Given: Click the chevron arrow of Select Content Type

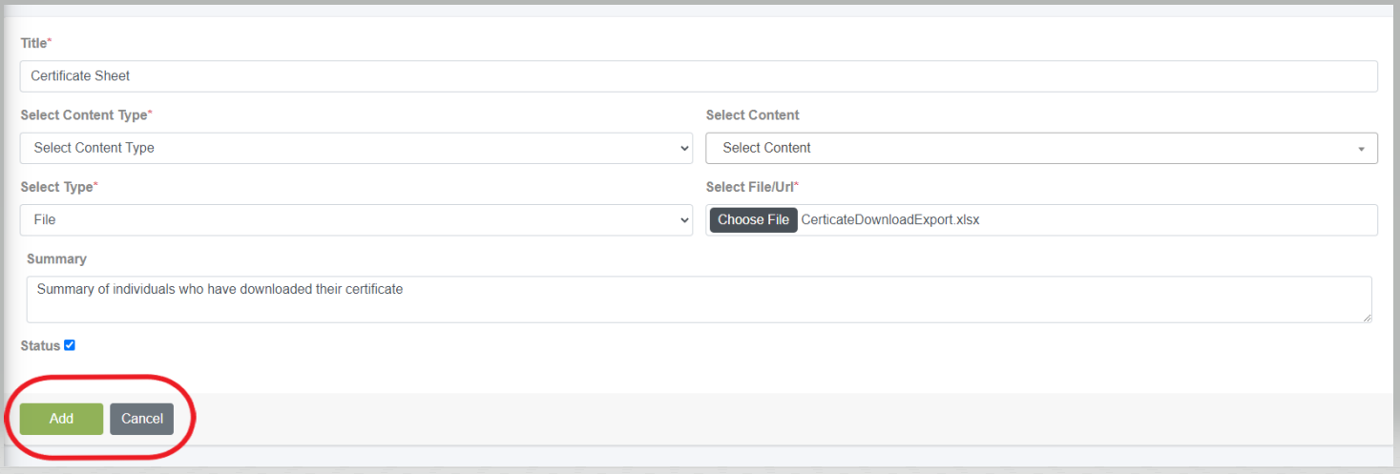Looking at the screenshot, I should coord(684,149).
